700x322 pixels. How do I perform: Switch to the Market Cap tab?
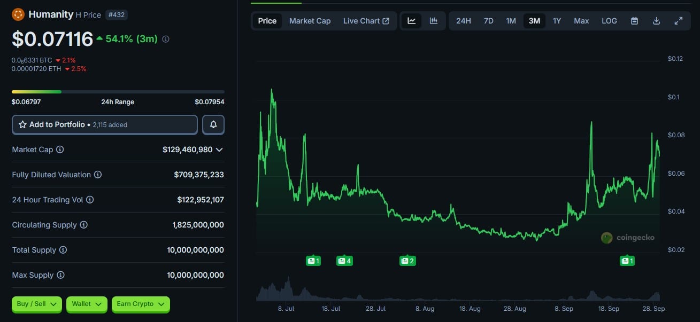pos(310,21)
